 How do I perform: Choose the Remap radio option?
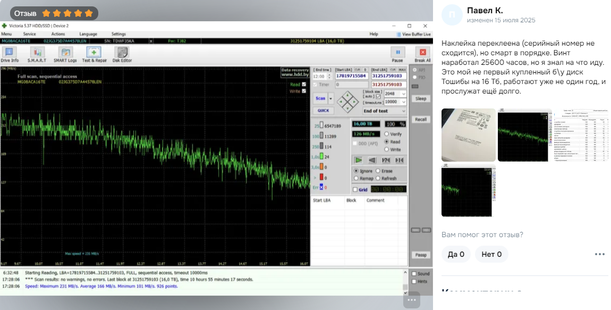tap(356, 179)
